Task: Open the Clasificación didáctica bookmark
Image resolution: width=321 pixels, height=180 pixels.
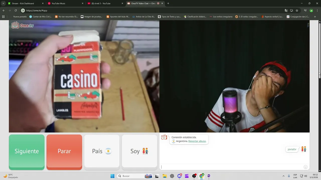Action: [195, 17]
